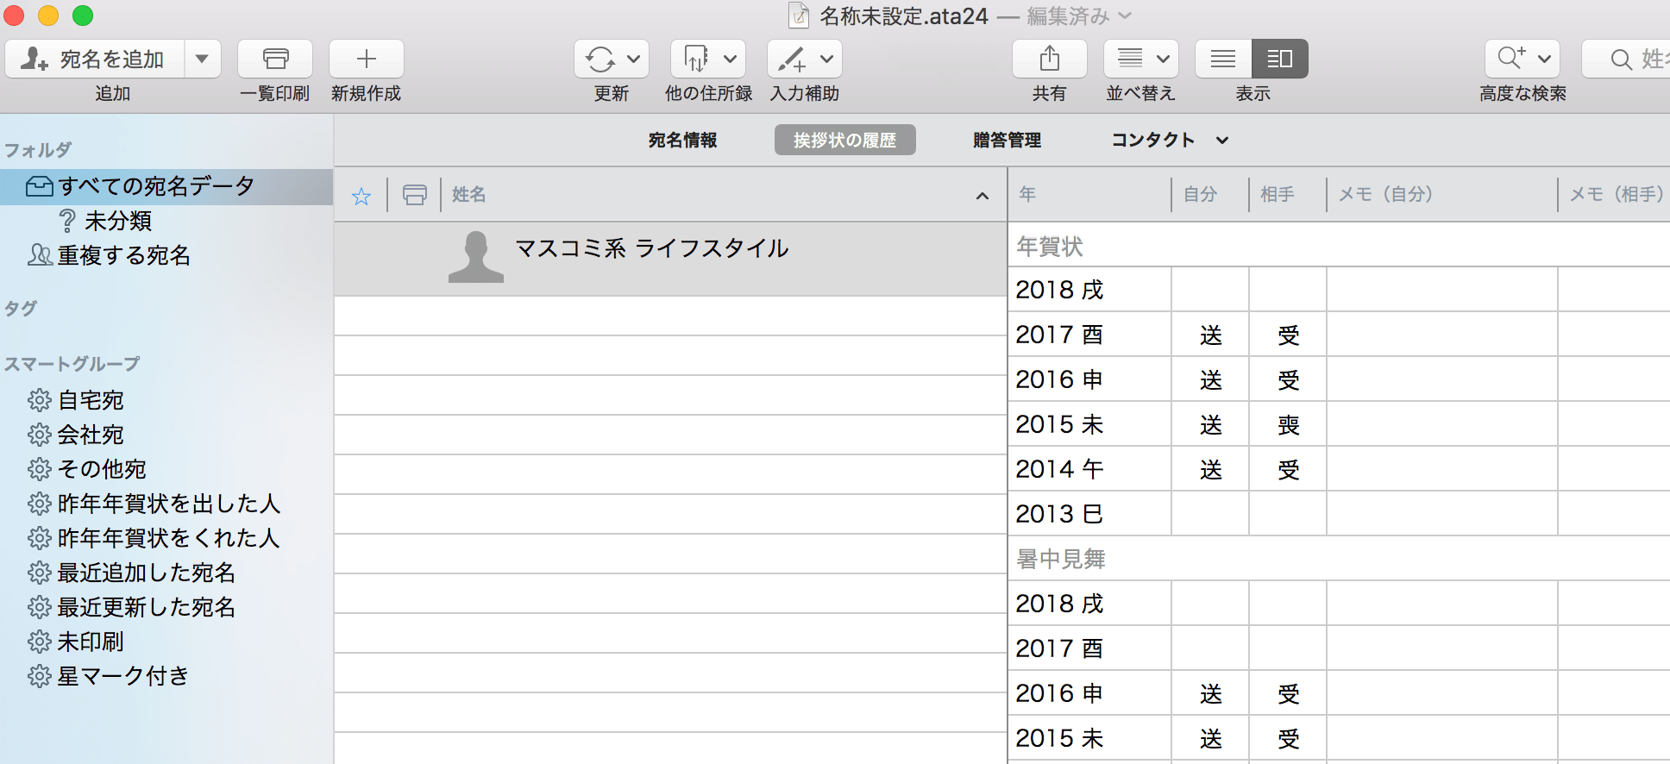Toggle 送 for 年賀状 2017 酉
The width and height of the screenshot is (1670, 764).
[x=1210, y=335]
